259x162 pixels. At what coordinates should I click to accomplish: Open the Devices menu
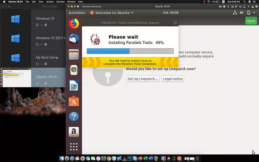point(61,2)
